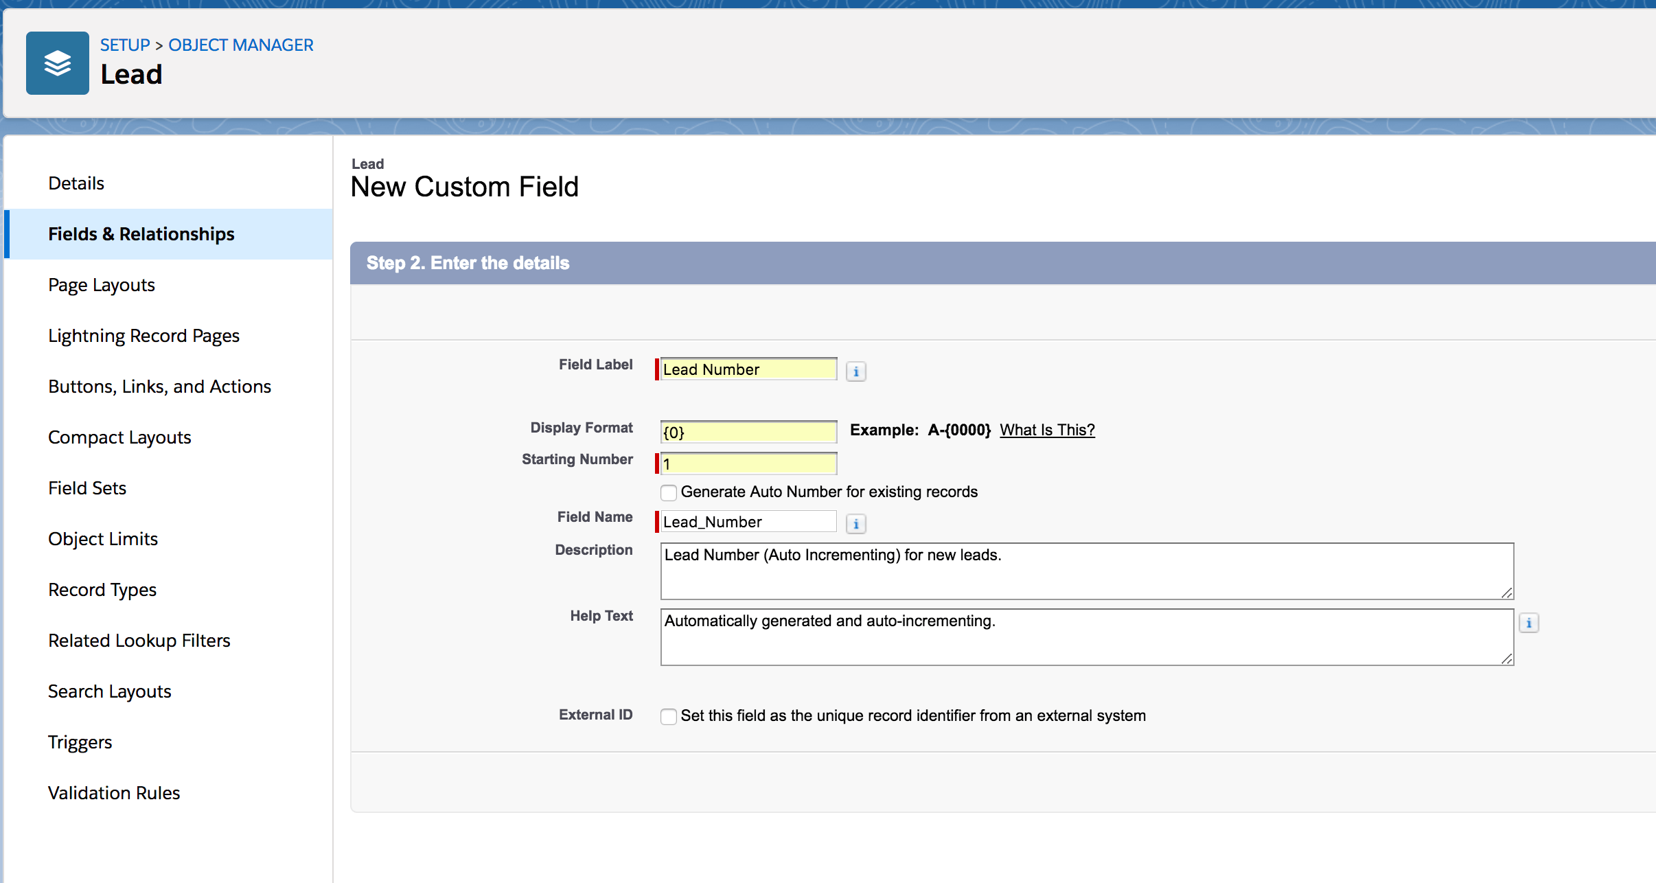Click into the Field Label input
The width and height of the screenshot is (1656, 883).
[x=748, y=369]
